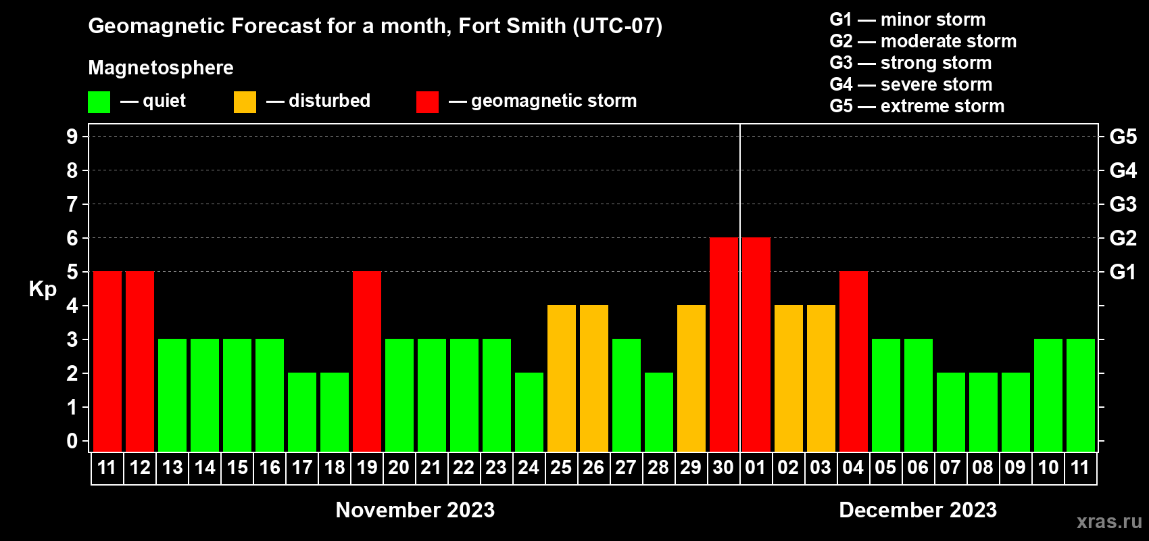This screenshot has height=541, width=1149.
Task: Click the G4 label on right axis
Action: coord(1123,170)
